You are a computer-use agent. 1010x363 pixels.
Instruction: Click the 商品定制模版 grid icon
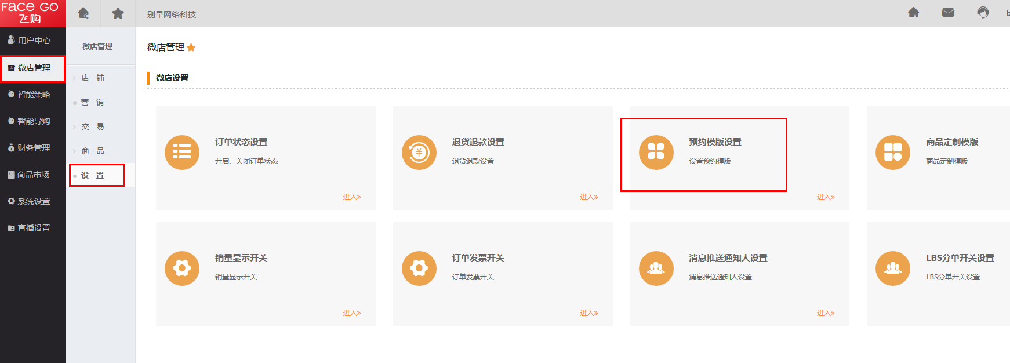point(892,153)
